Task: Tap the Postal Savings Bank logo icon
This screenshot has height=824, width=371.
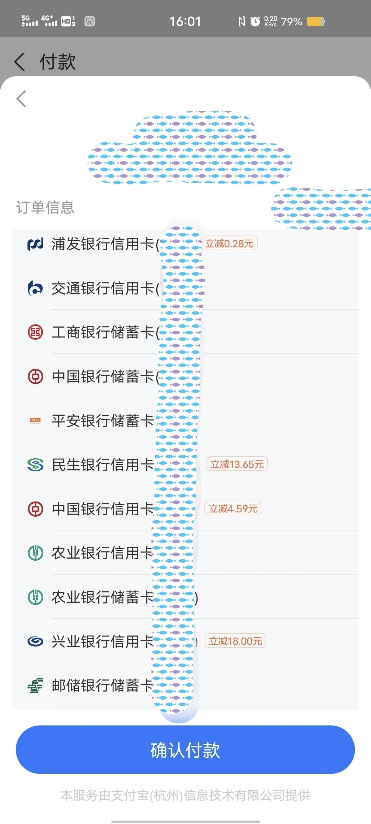Action: [35, 685]
